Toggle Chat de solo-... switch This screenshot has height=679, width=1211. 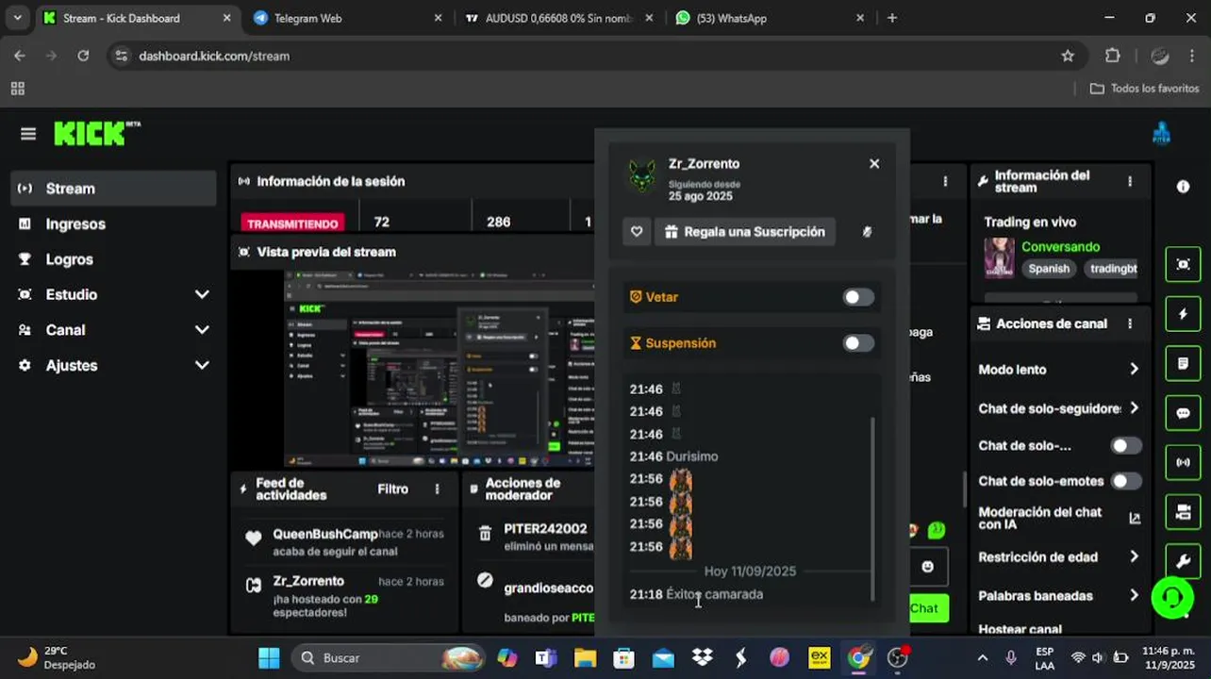click(x=1126, y=446)
